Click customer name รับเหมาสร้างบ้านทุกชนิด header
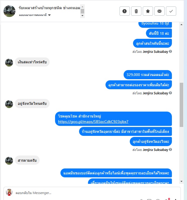This screenshot has height=200, width=187. click(x=49, y=8)
